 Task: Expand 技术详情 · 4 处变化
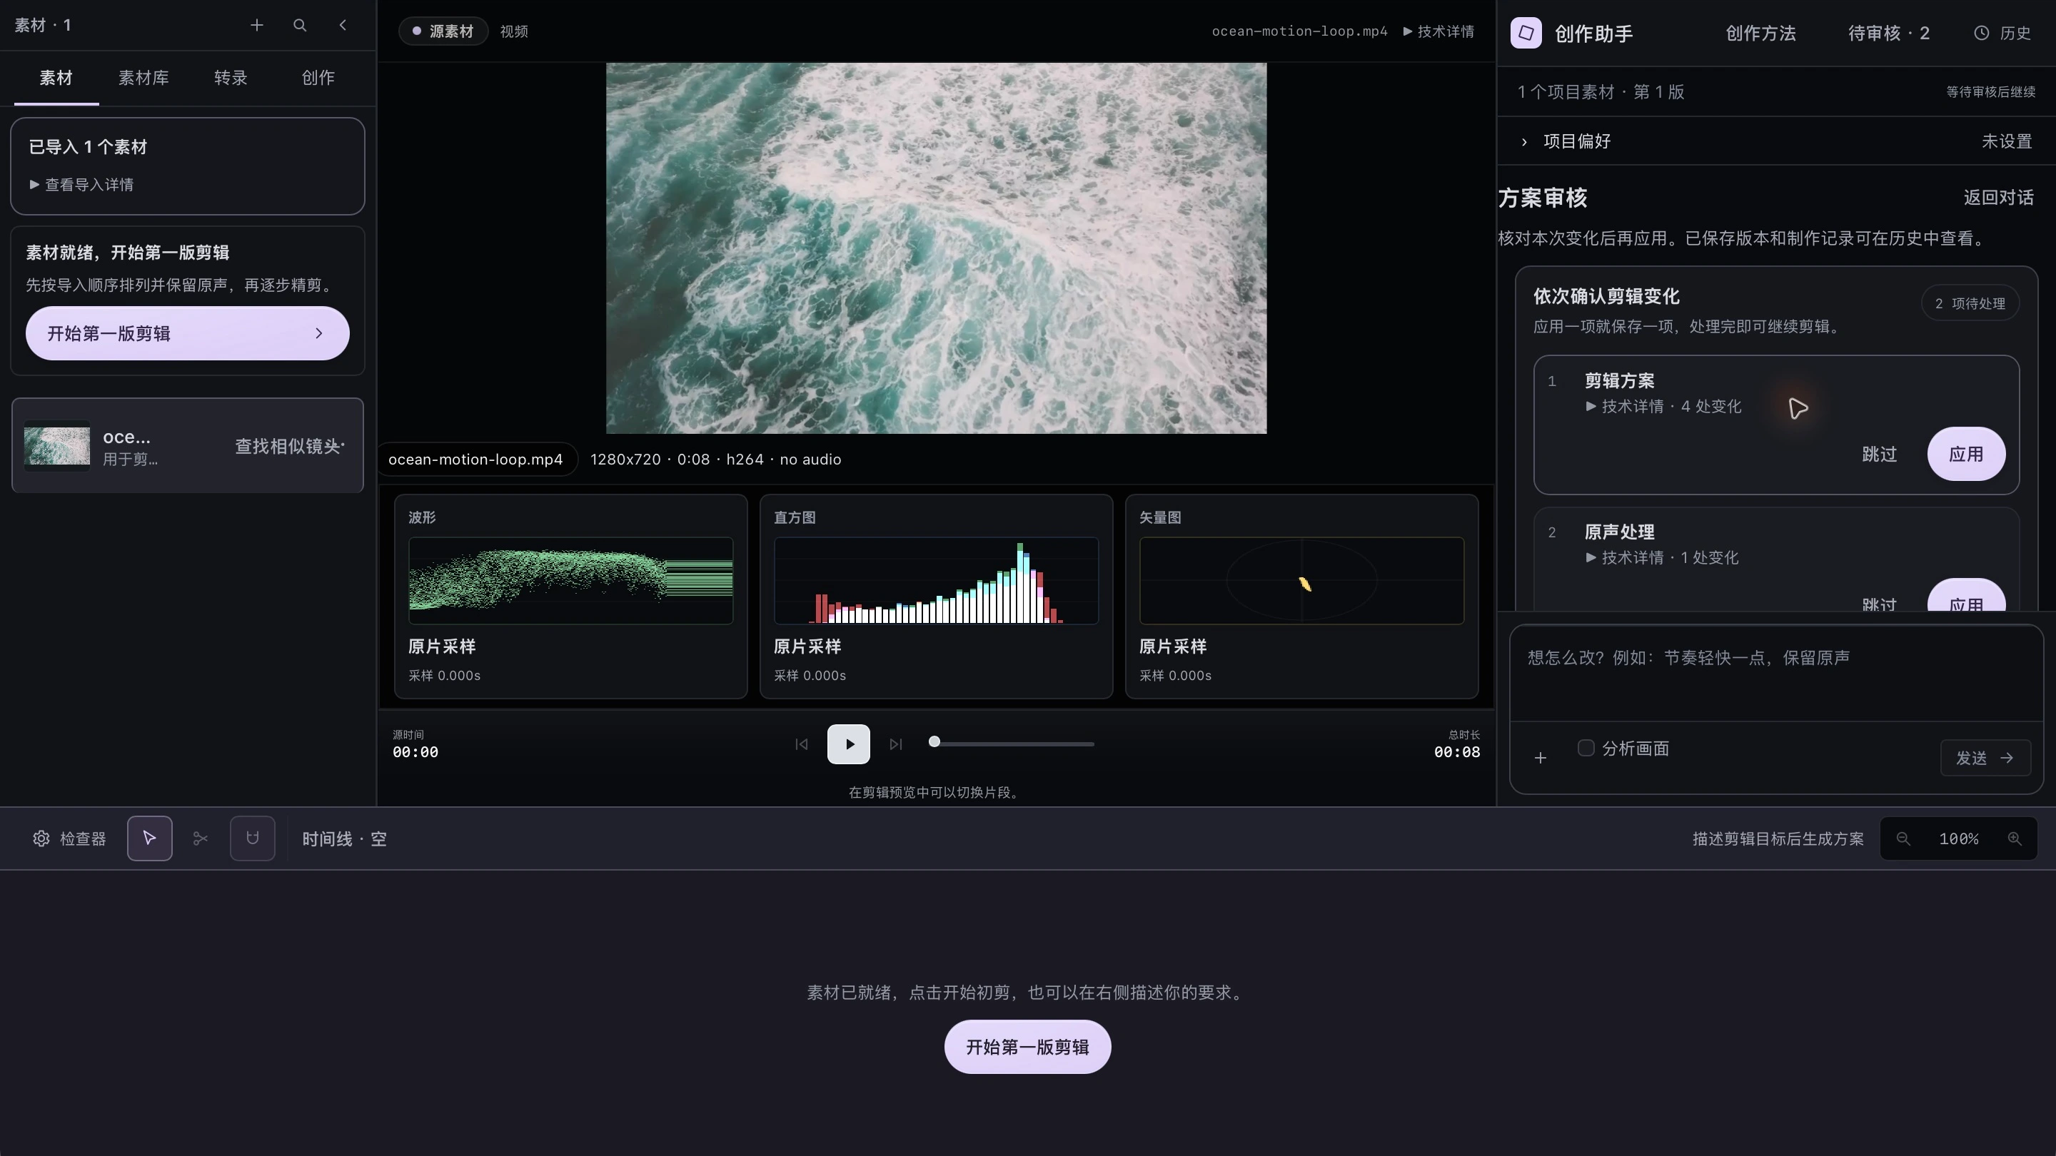(1663, 407)
